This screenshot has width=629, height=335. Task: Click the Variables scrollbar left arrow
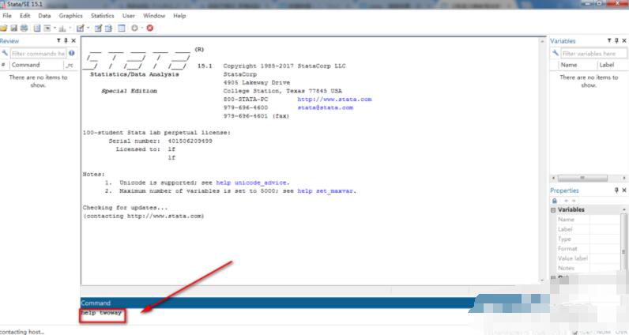[554, 178]
